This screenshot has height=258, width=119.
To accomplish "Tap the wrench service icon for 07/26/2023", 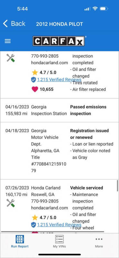I will (11, 203).
